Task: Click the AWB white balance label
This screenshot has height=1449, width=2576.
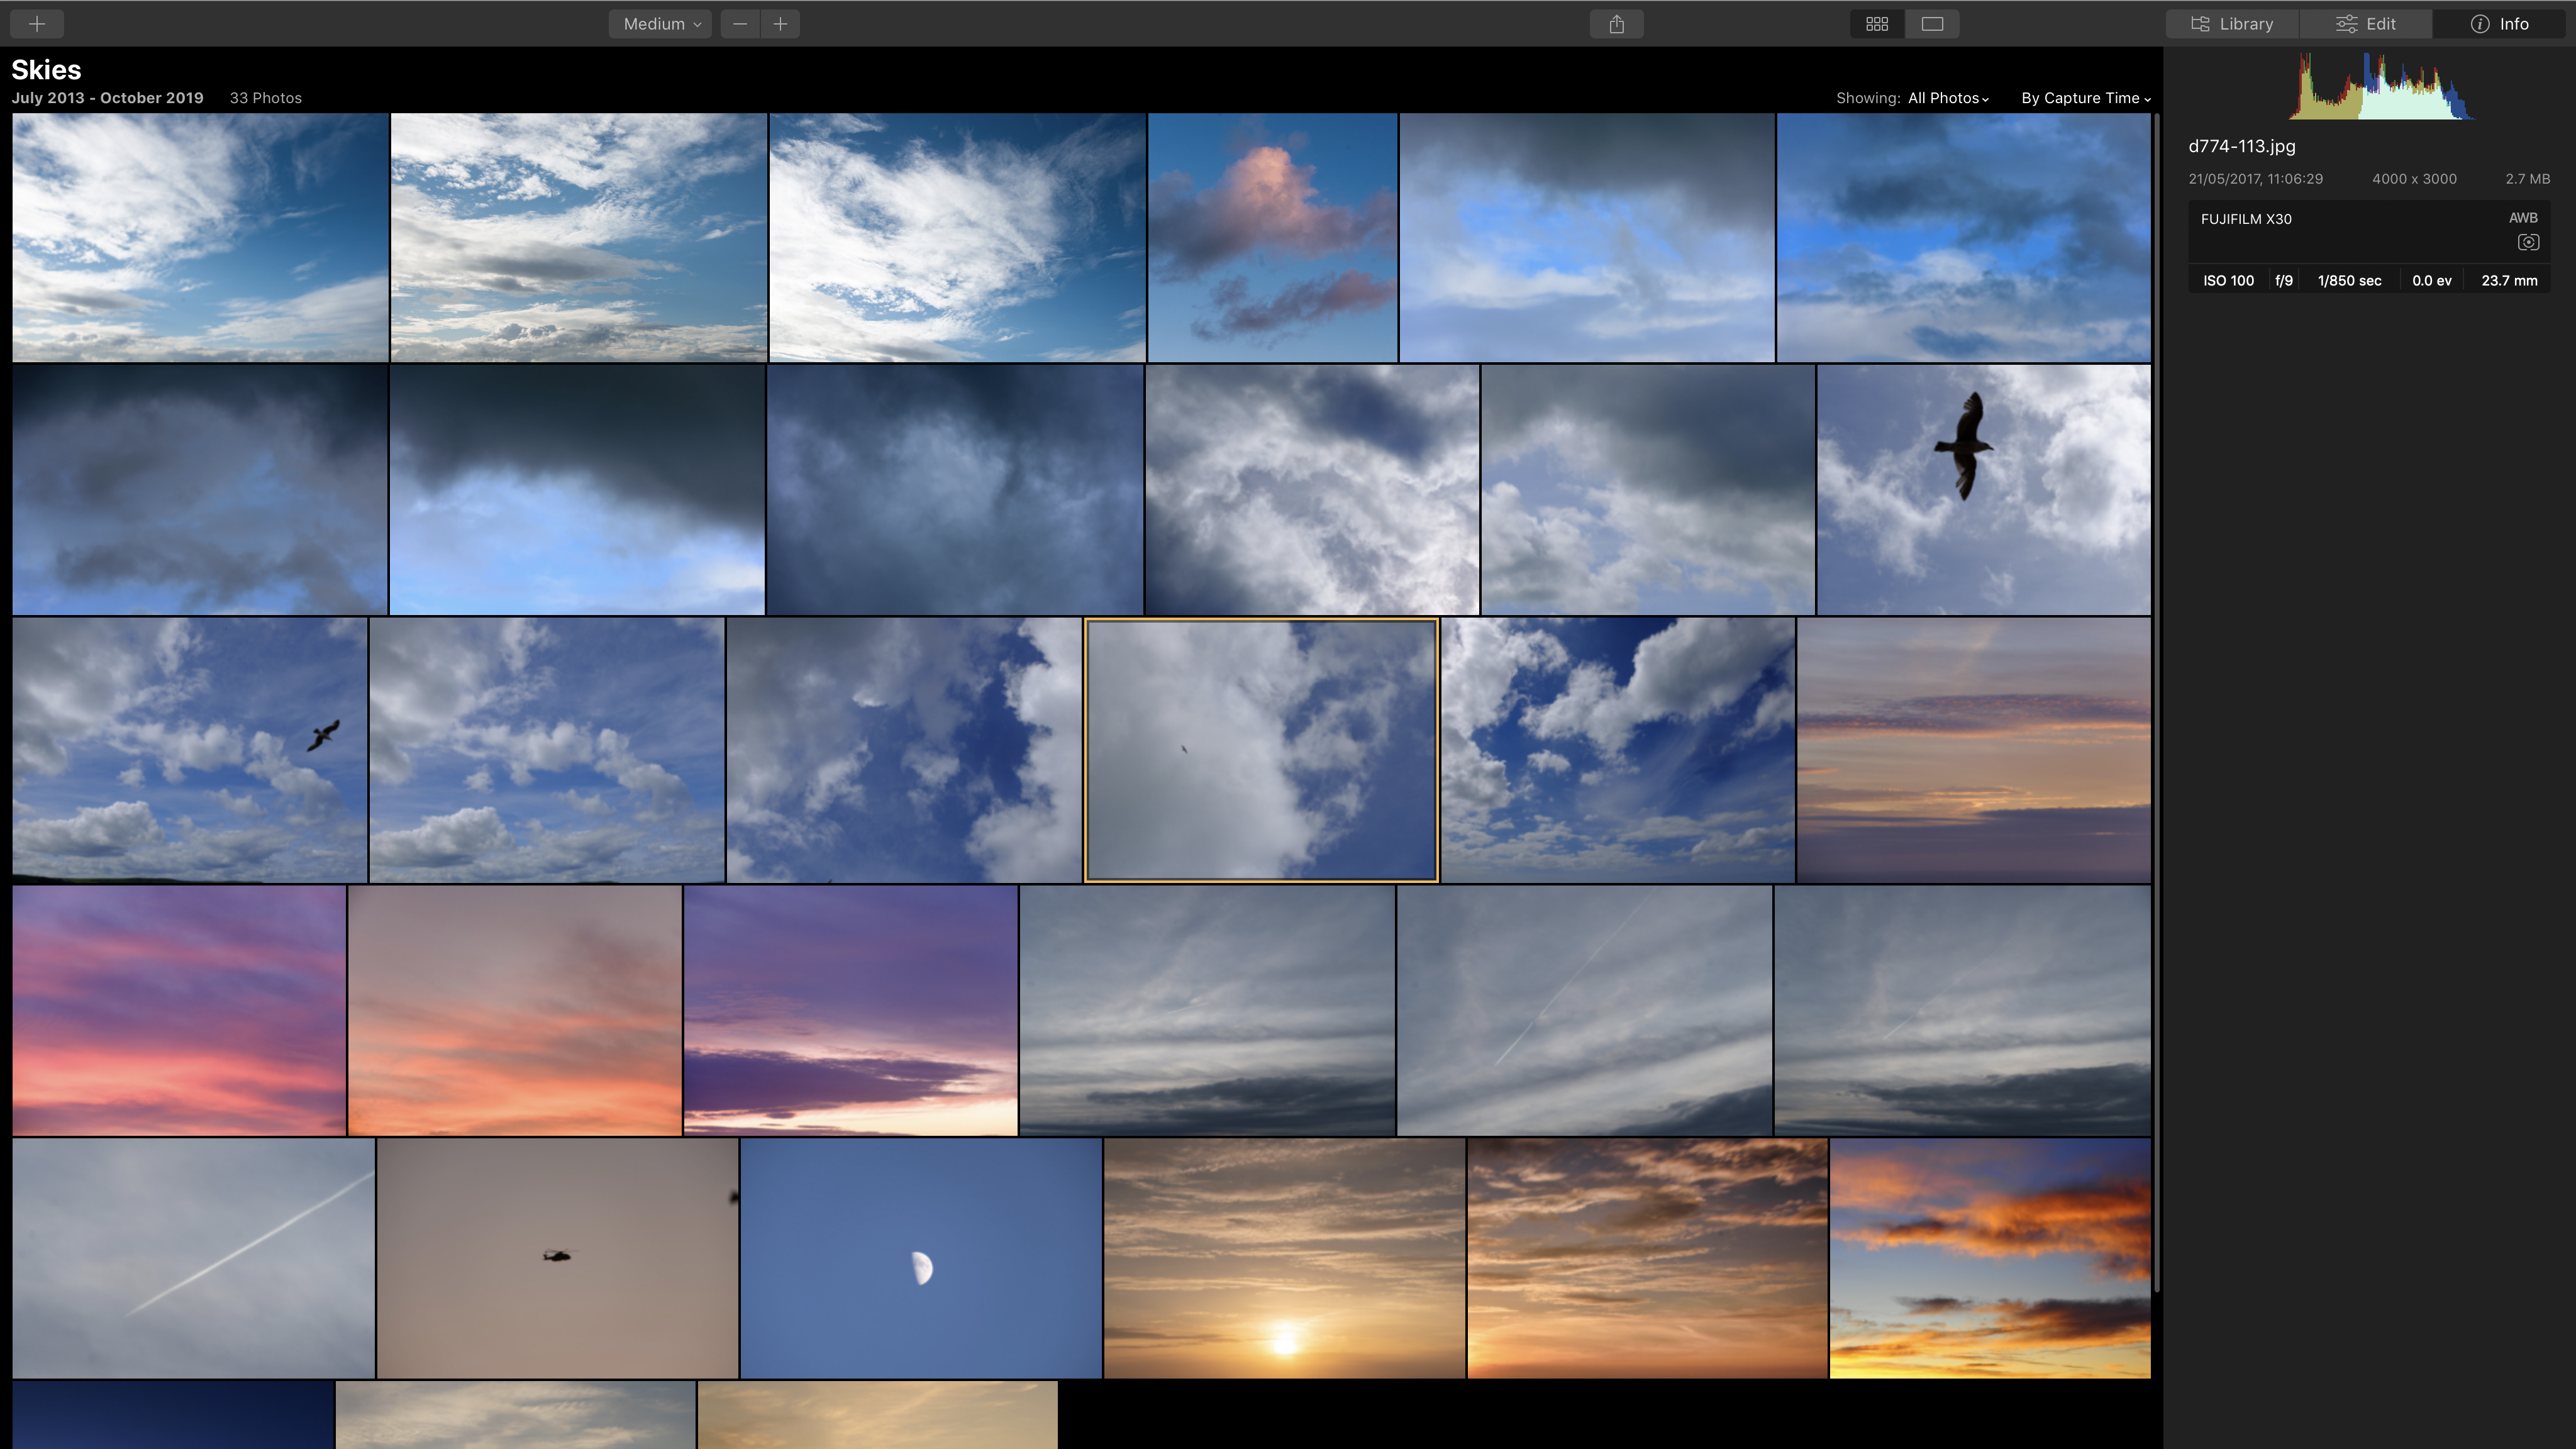Action: click(2523, 217)
